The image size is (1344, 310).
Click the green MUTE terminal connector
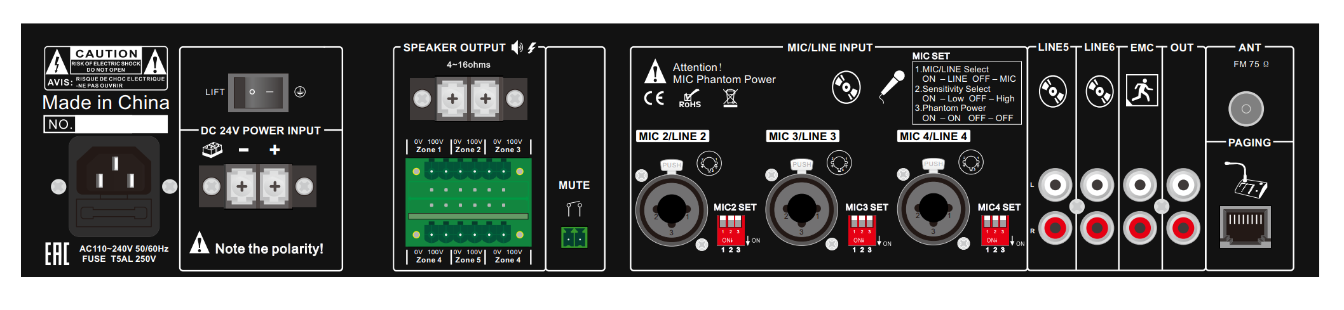click(x=574, y=237)
